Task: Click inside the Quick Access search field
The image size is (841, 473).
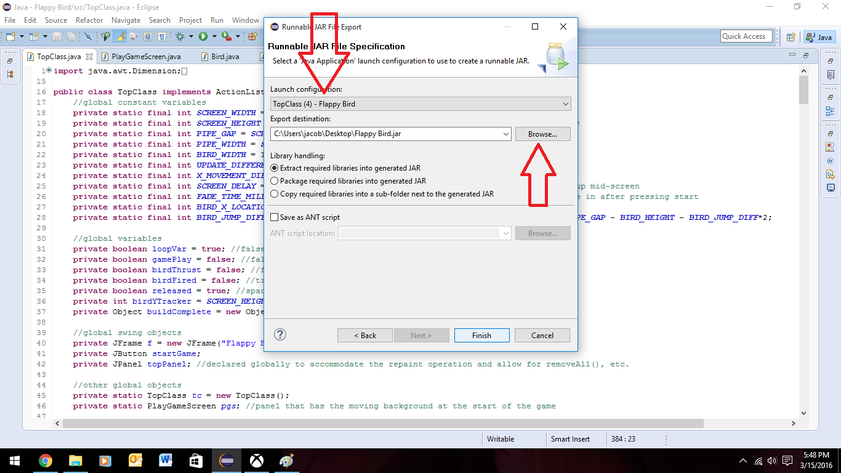Action: [x=746, y=36]
